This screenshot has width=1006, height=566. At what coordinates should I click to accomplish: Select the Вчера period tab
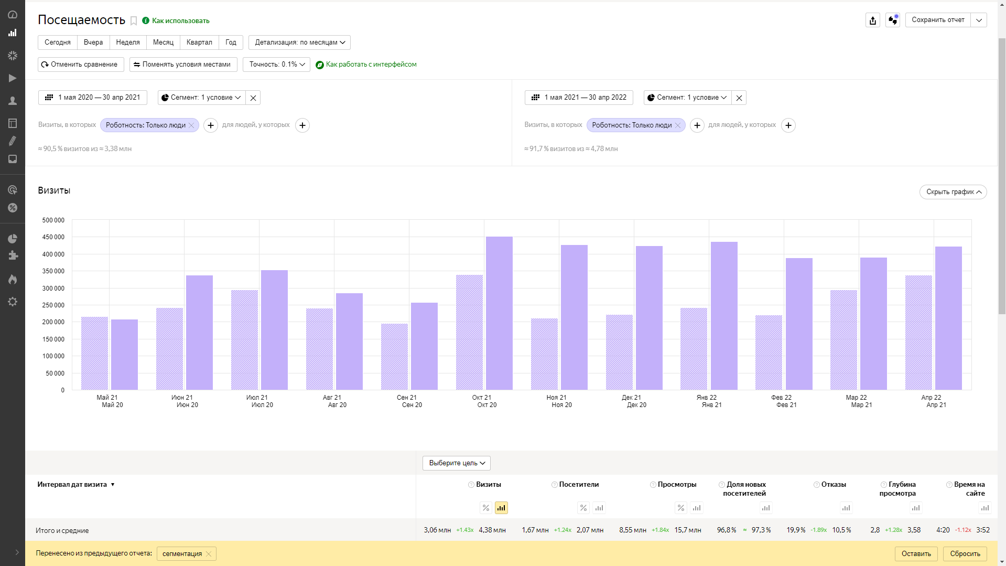coord(93,42)
